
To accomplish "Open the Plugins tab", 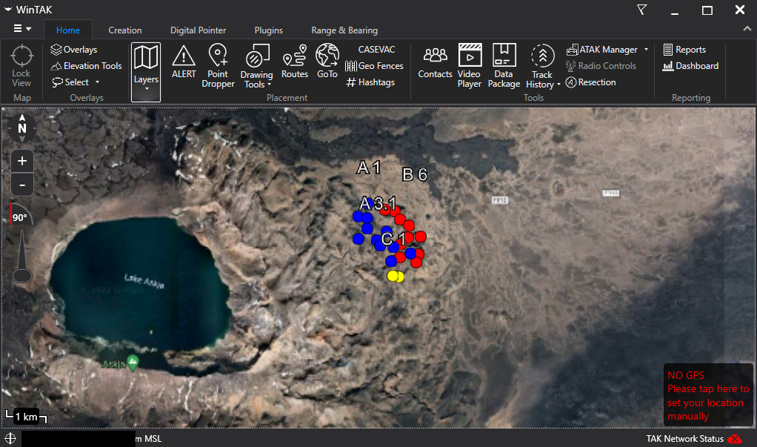I will coord(268,30).
